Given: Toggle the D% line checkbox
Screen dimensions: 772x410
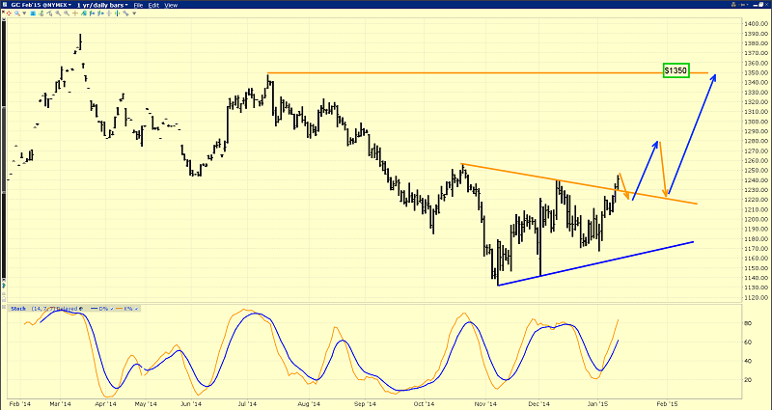Looking at the screenshot, I should 112,309.
